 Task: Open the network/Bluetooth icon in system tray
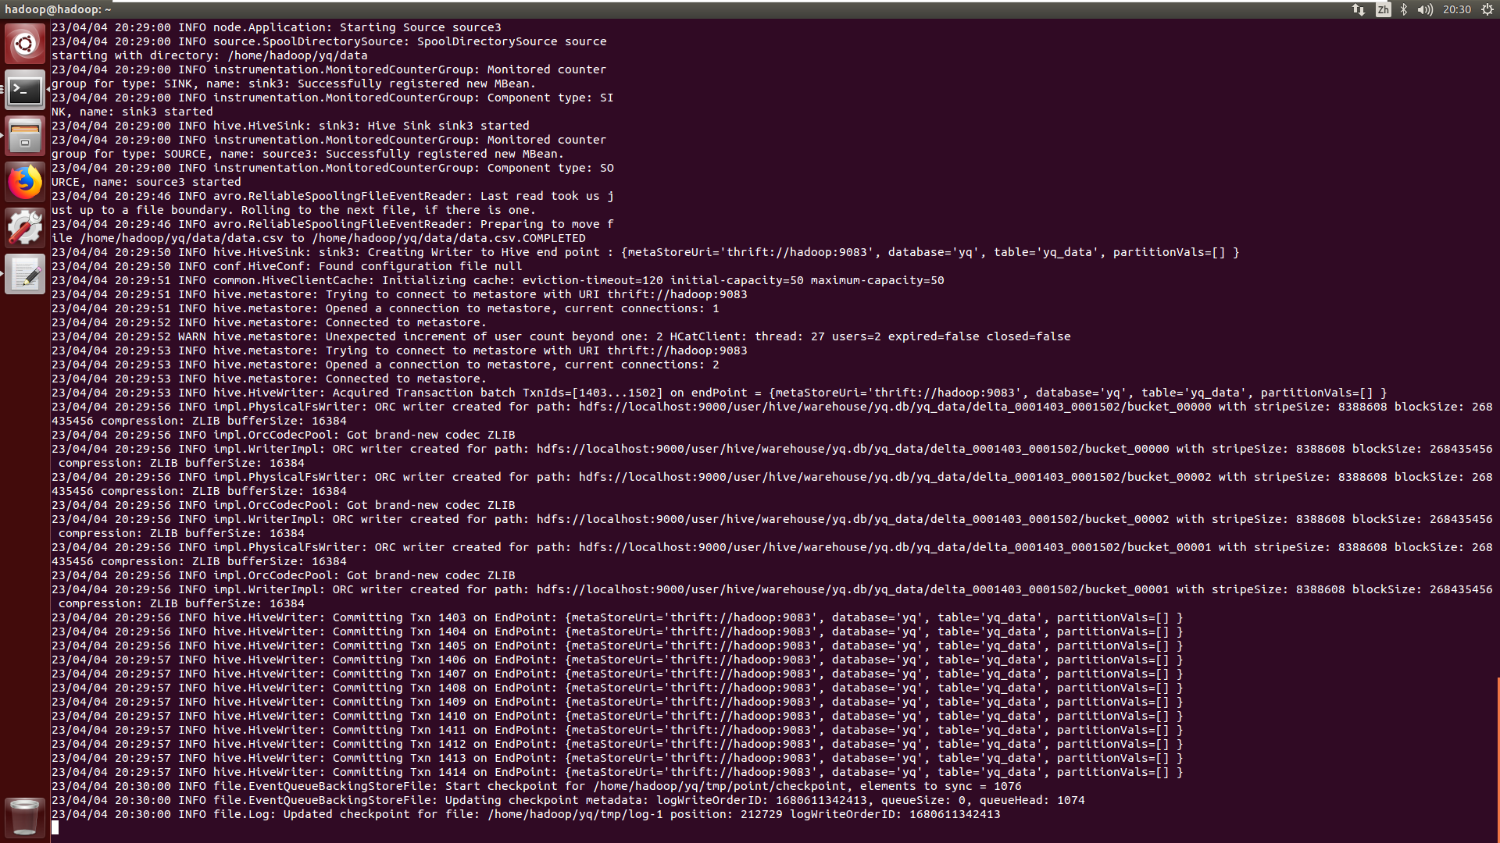click(1402, 9)
